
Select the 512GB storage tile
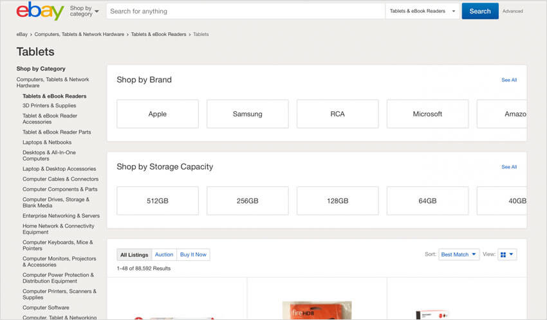[x=157, y=201]
